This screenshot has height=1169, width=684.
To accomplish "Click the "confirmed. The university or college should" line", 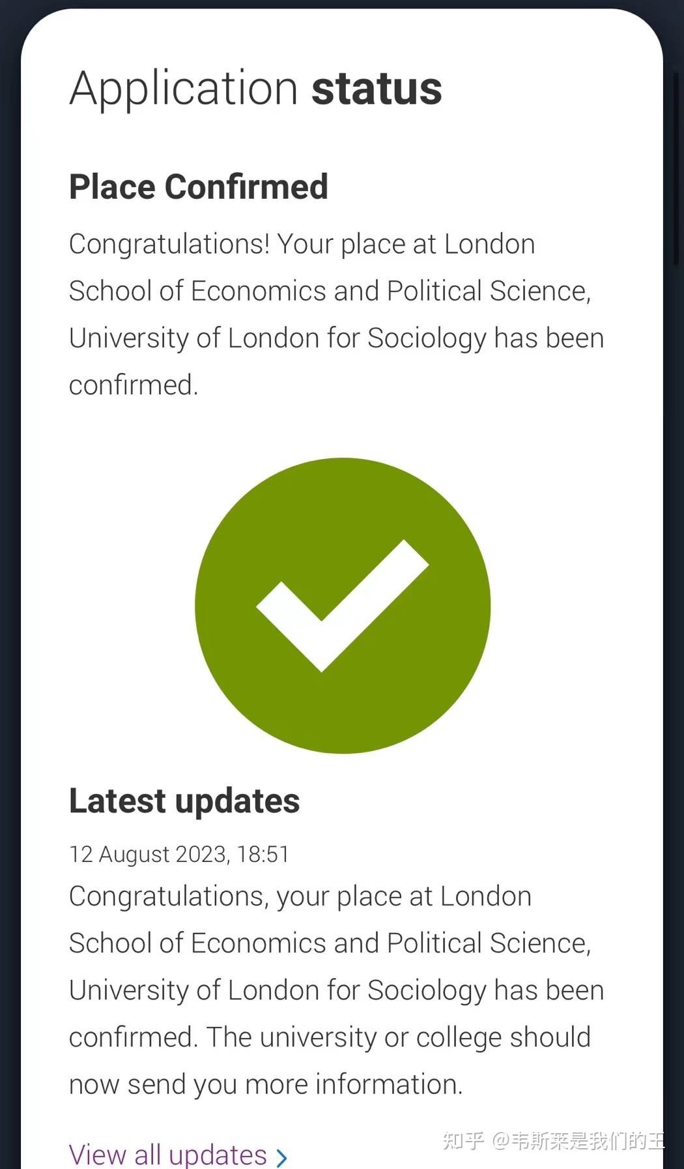I will (x=330, y=1037).
